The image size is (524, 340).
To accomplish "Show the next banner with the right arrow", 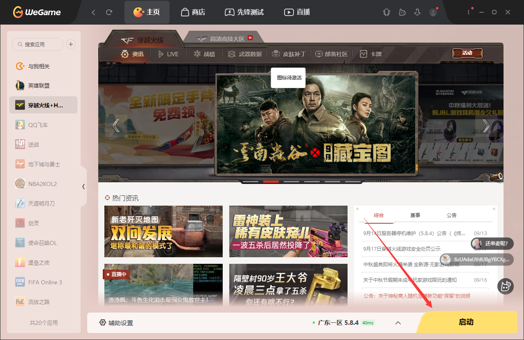I will [486, 126].
